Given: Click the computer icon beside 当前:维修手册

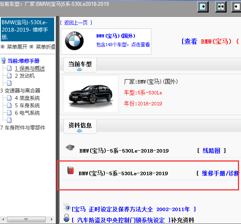Looking at the screenshot, I should 4,60.
